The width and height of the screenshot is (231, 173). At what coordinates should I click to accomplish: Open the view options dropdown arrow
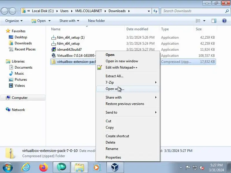(x=204, y=21)
